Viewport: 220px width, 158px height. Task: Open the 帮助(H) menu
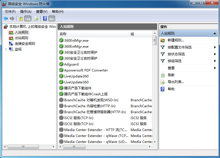pos(58,12)
